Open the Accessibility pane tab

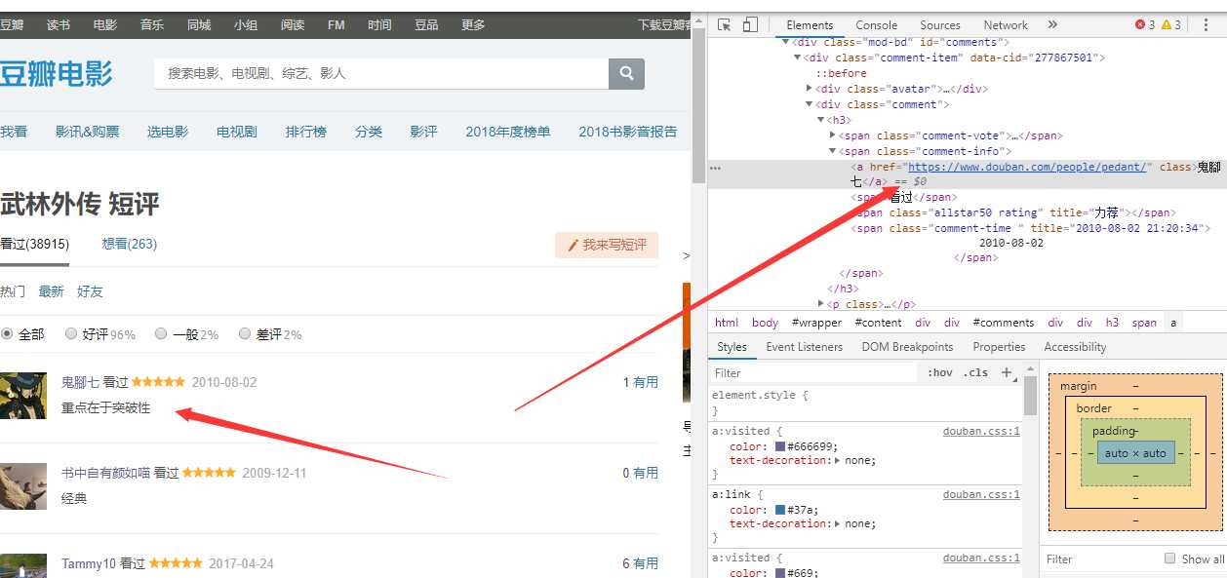[x=1075, y=347]
